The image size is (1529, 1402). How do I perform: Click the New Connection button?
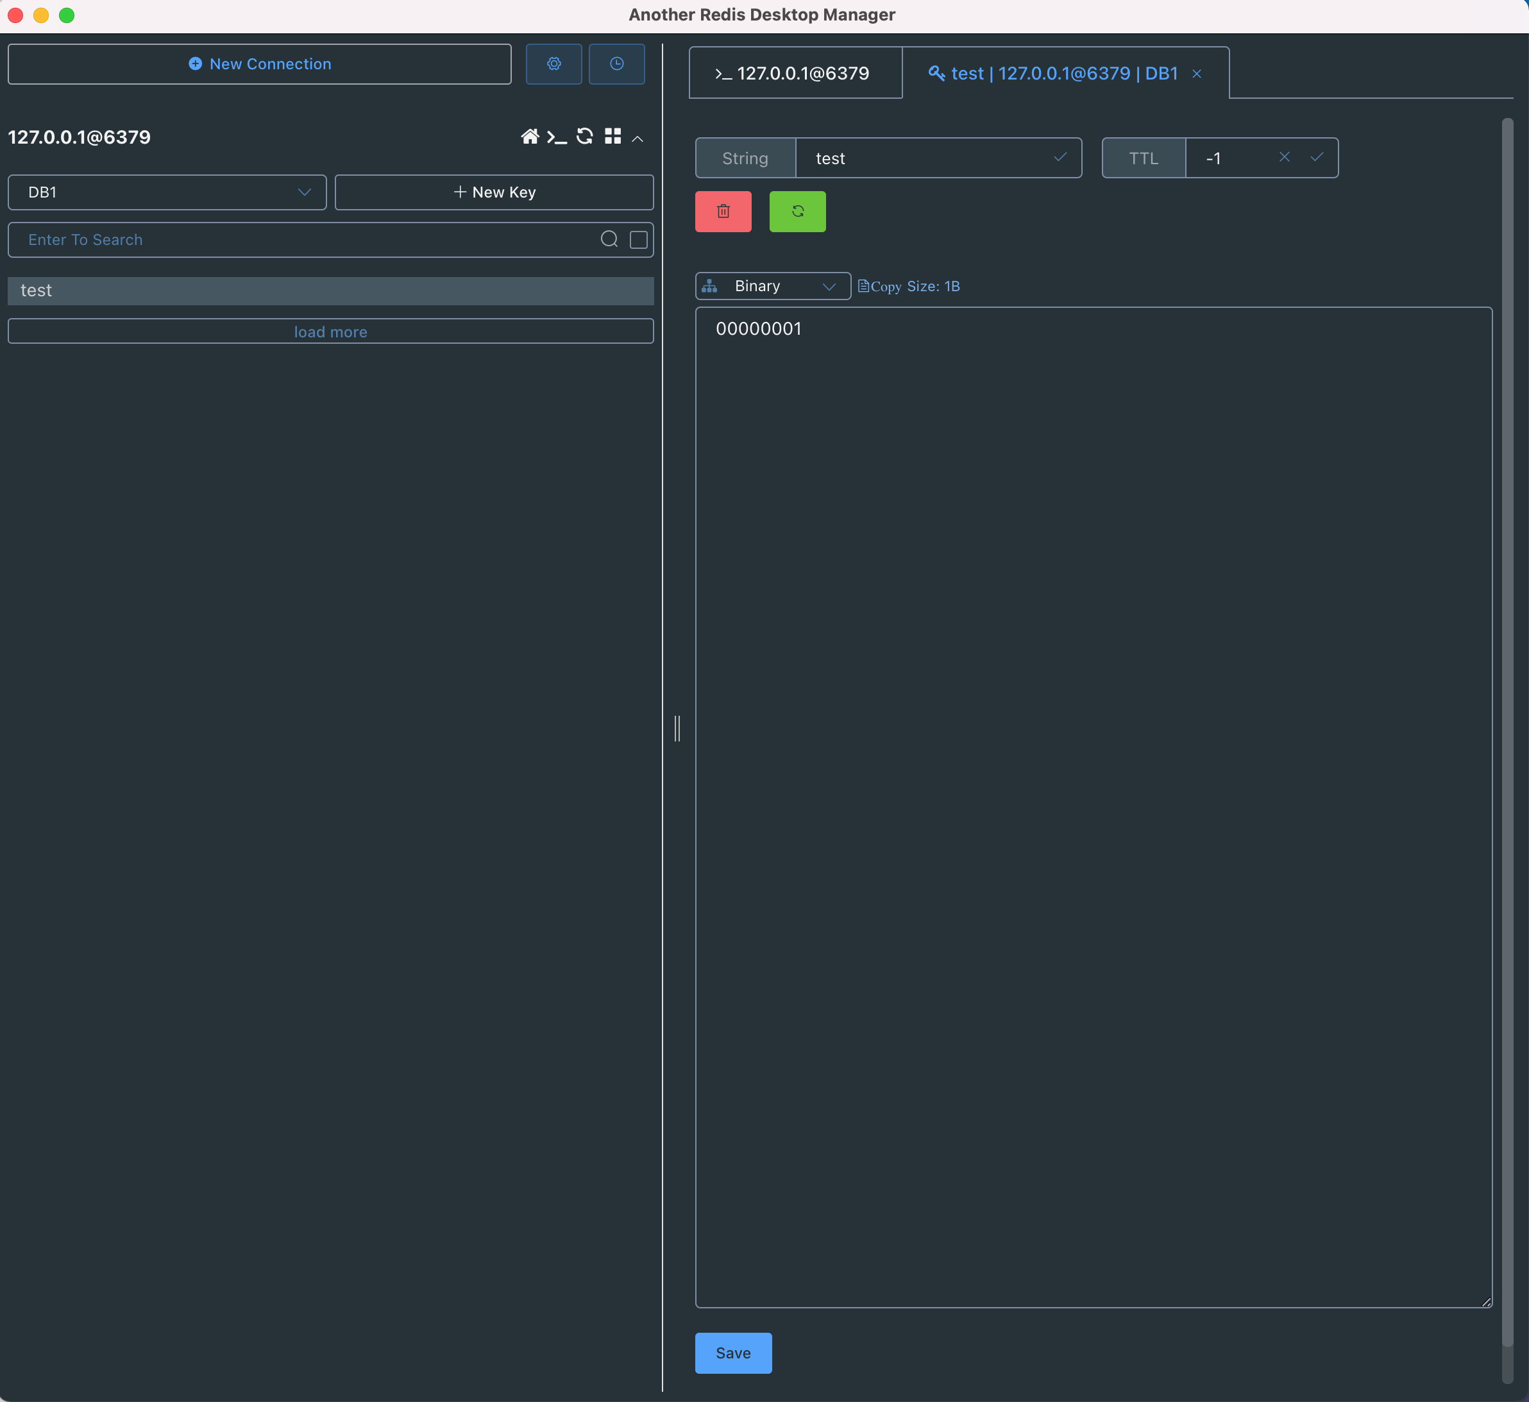click(x=260, y=63)
